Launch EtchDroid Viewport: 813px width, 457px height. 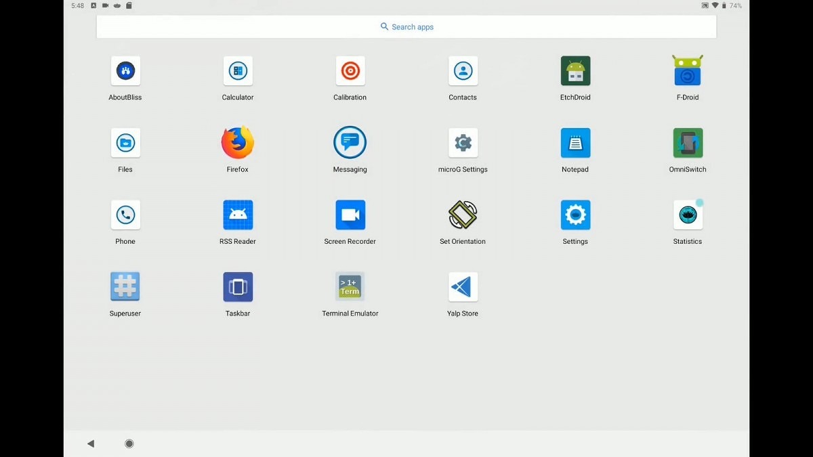pos(575,70)
